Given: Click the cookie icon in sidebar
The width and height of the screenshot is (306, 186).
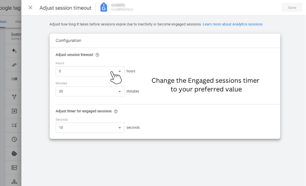Looking at the screenshot, I should point(14,153).
